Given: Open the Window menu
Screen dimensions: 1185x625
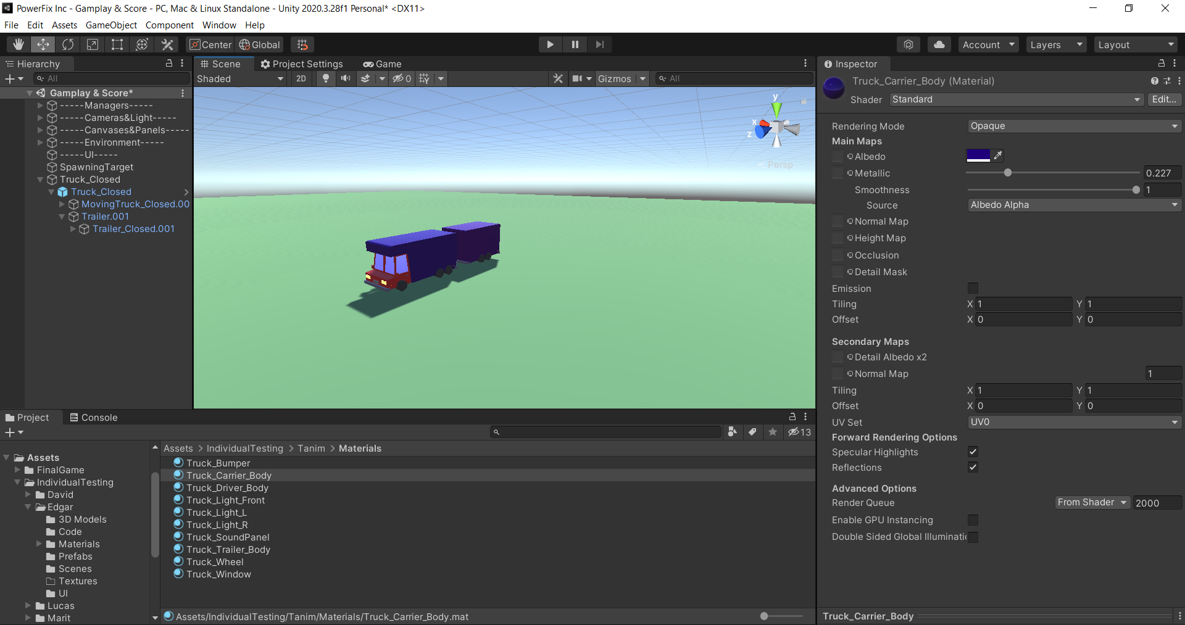Looking at the screenshot, I should (219, 25).
